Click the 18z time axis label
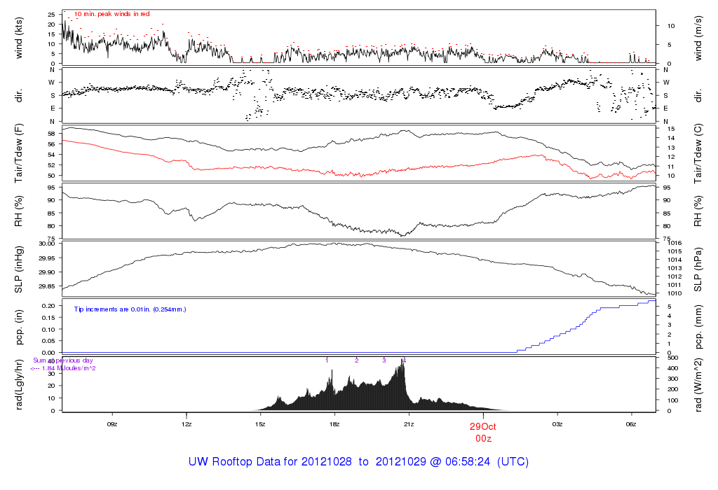This screenshot has width=718, height=490. (x=334, y=424)
